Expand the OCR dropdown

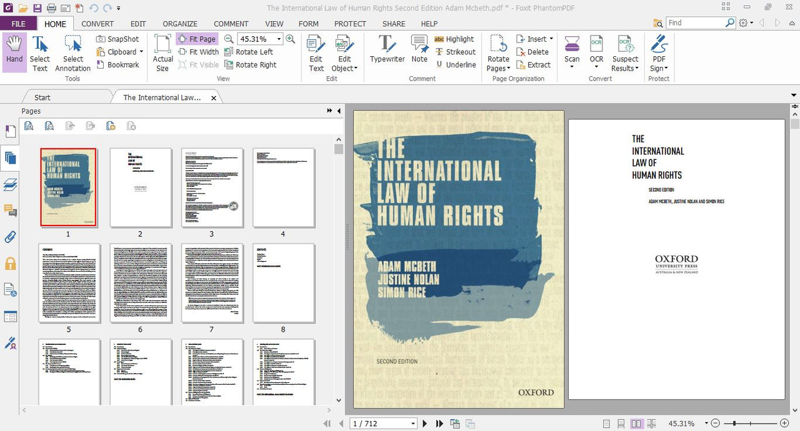pyautogui.click(x=596, y=67)
